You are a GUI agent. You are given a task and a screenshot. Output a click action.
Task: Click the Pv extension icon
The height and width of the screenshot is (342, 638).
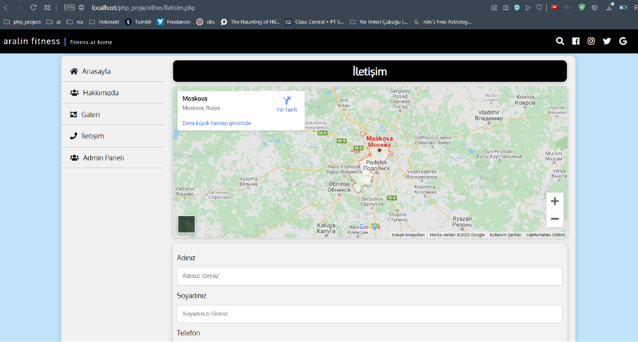(568, 7)
